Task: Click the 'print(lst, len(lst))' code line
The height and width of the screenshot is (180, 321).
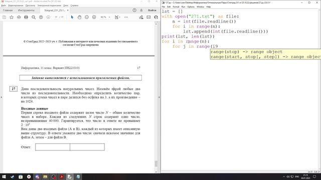Action: click(x=188, y=36)
